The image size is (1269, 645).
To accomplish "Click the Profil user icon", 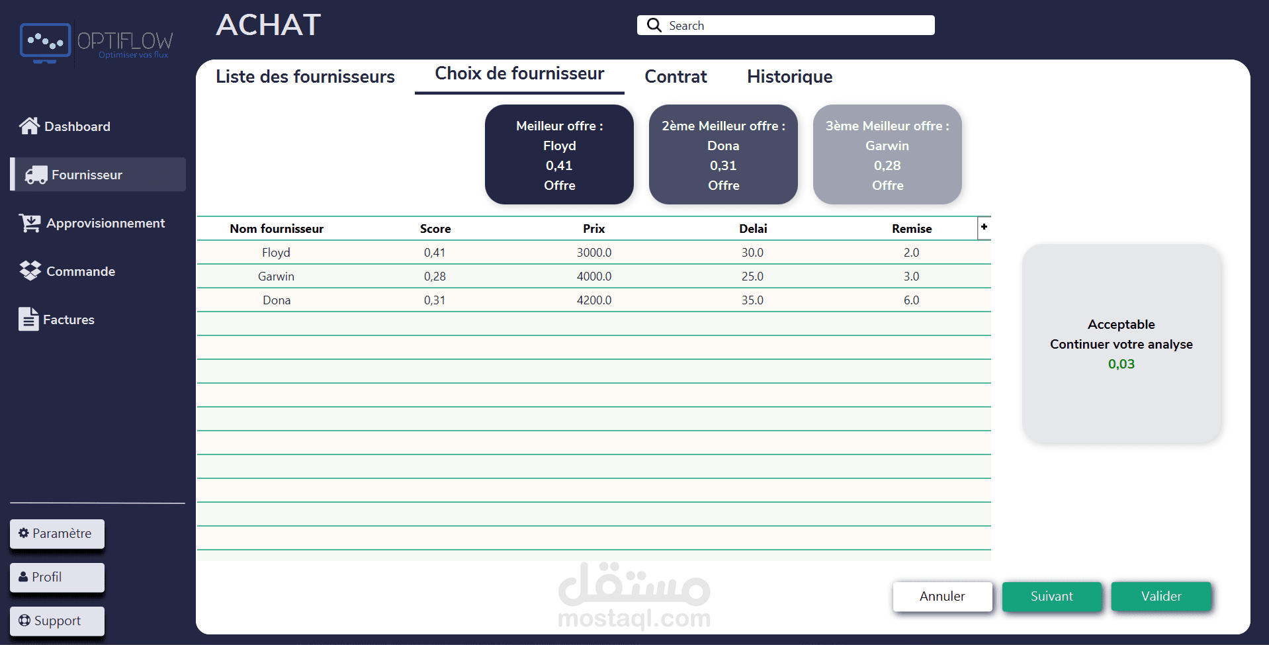I will pos(23,577).
